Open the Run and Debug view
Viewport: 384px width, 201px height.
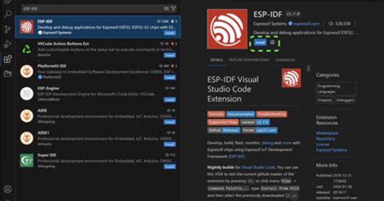pyautogui.click(x=8, y=44)
